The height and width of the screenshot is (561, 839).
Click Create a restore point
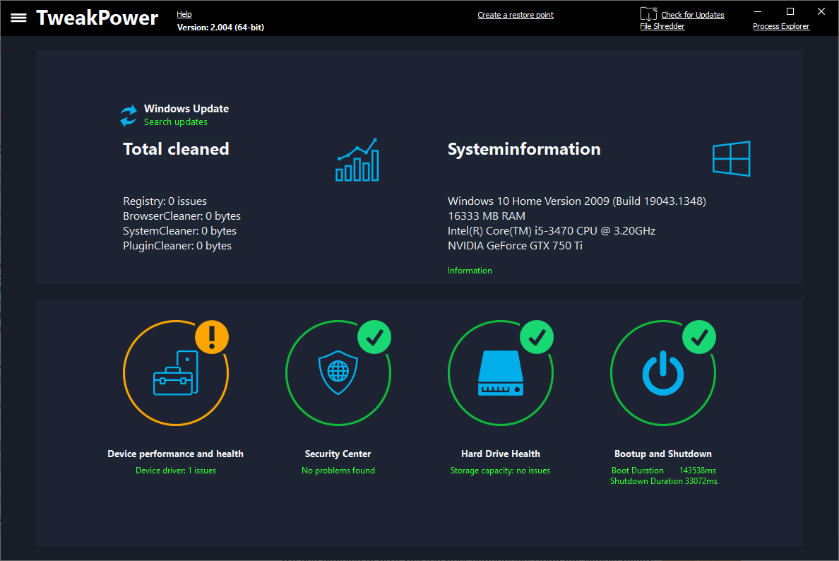pyautogui.click(x=516, y=15)
